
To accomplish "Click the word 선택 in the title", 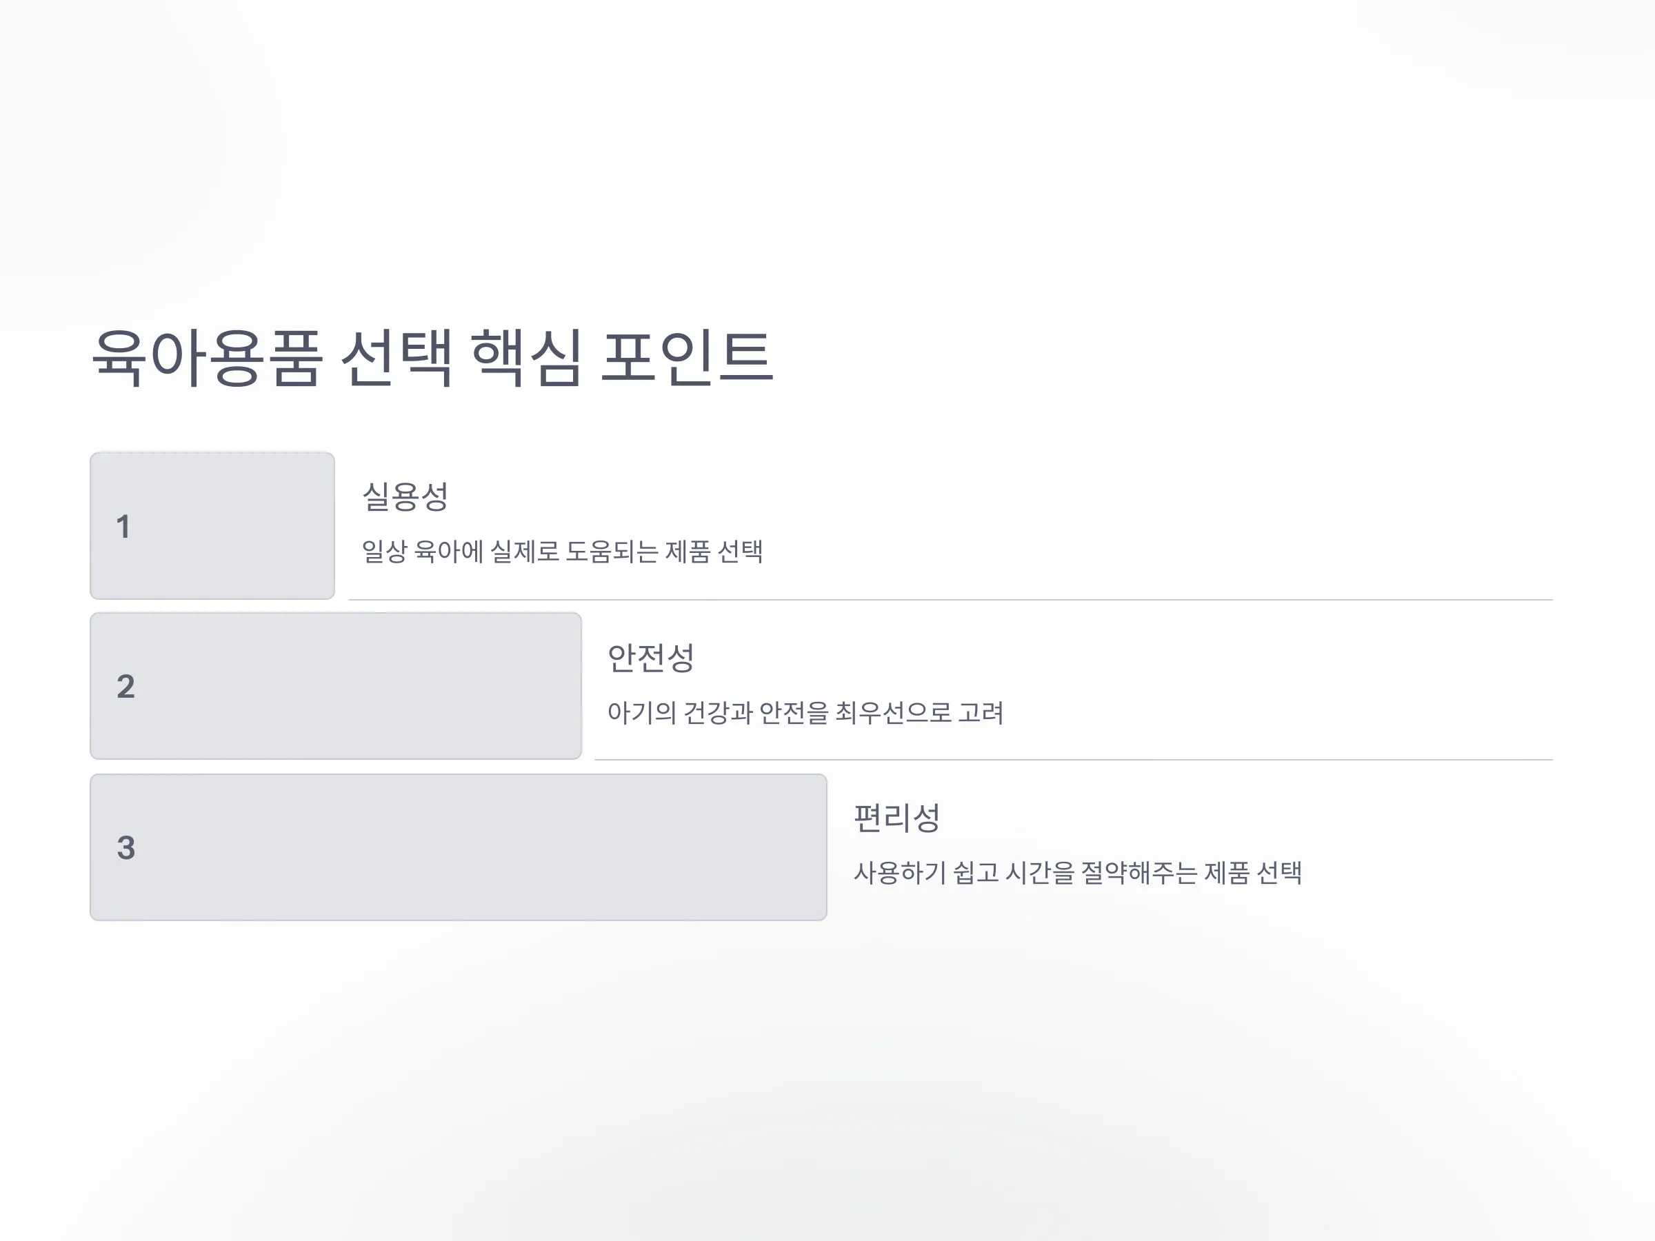I will click(x=397, y=358).
